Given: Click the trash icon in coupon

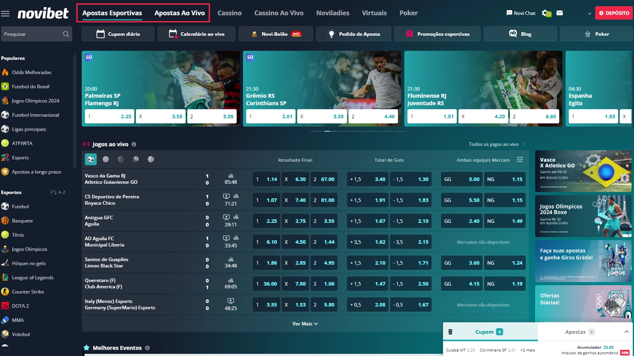Looking at the screenshot, I should pos(450,332).
